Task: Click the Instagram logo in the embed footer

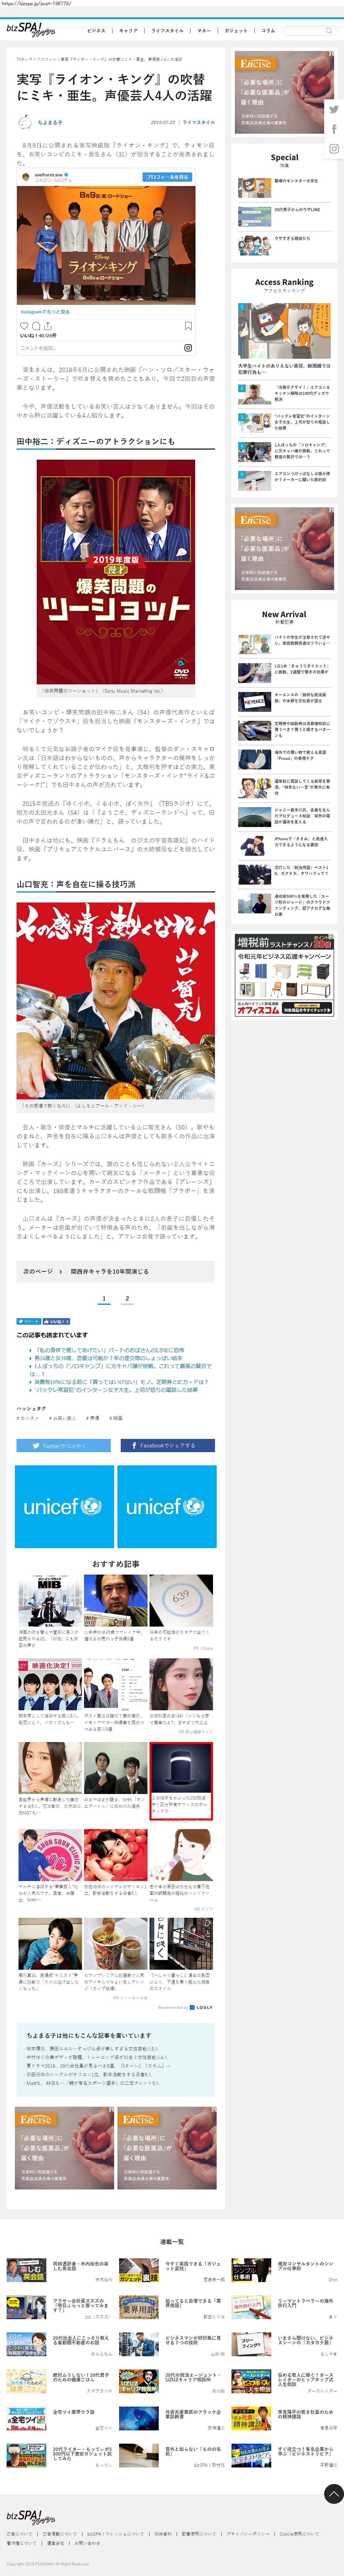Action: pos(188,348)
